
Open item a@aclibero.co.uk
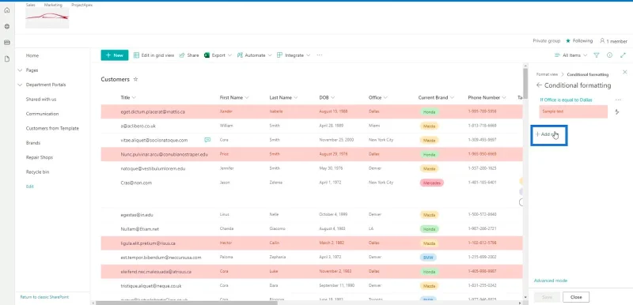tap(138, 126)
